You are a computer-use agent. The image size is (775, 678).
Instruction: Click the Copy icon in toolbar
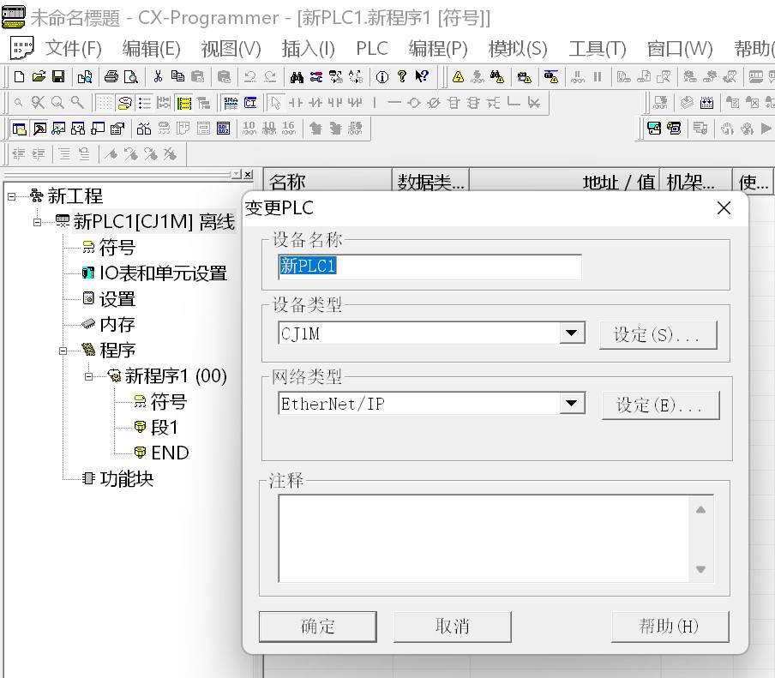pos(177,76)
